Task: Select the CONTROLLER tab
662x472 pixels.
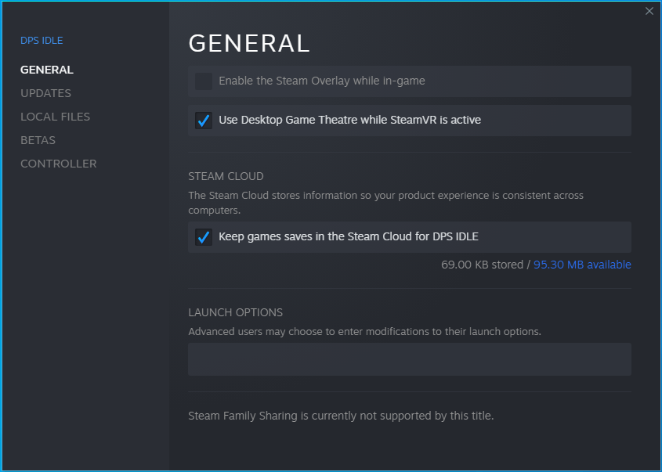Action: [58, 164]
